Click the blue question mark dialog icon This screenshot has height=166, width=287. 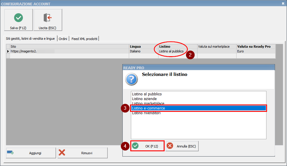click(131, 79)
